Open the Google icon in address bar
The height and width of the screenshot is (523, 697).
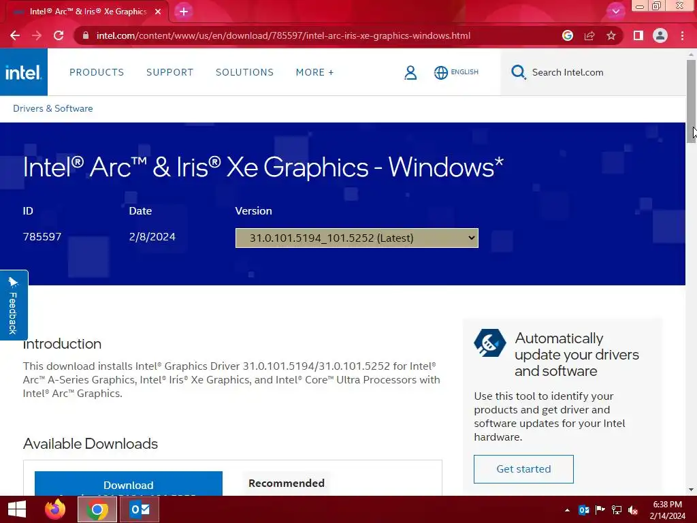click(x=567, y=35)
